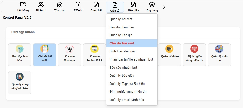Open the Ứng dụng toolbar icon
This screenshot has width=243, height=108.
[x=152, y=7]
